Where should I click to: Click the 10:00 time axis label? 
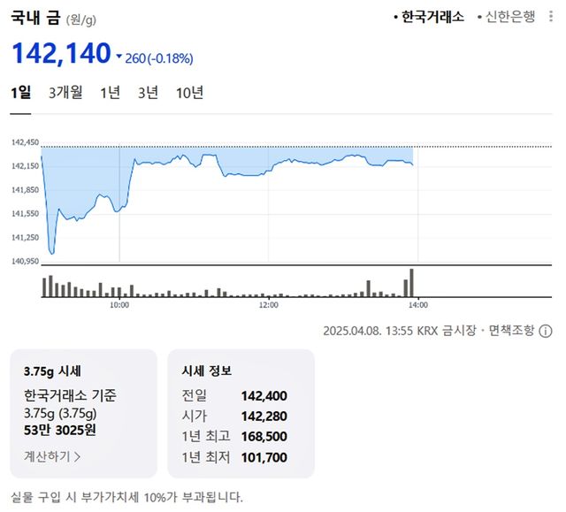click(x=119, y=305)
